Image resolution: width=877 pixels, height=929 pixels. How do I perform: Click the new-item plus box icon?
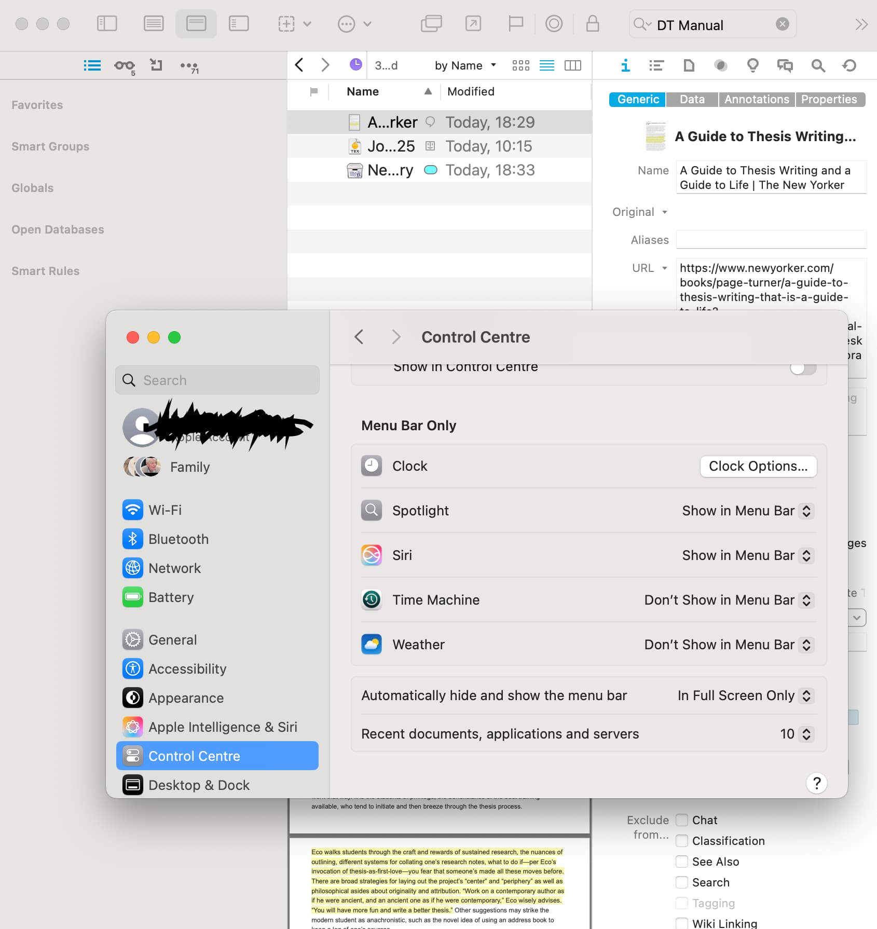tap(286, 24)
